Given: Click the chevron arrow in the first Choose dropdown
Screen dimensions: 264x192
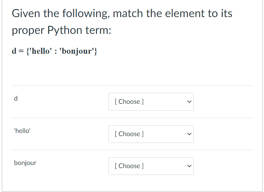Looking at the screenshot, I should click(x=189, y=102).
